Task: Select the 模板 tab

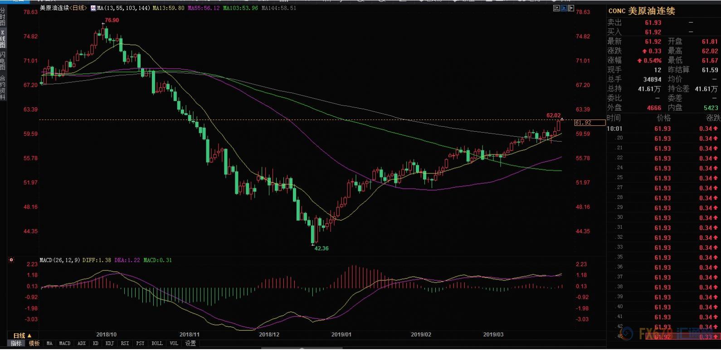Action: (x=34, y=344)
